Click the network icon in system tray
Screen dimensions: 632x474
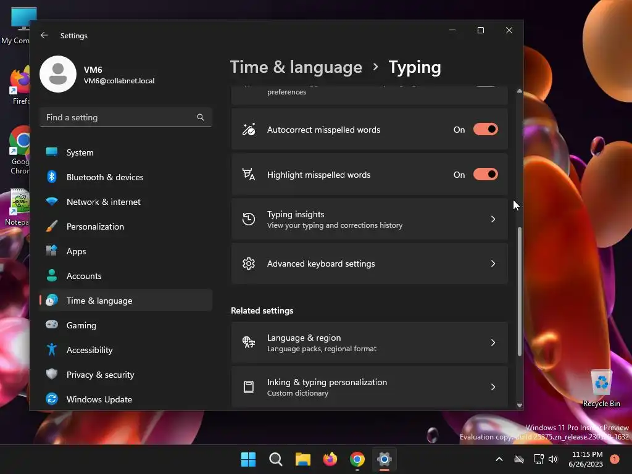[x=538, y=459]
